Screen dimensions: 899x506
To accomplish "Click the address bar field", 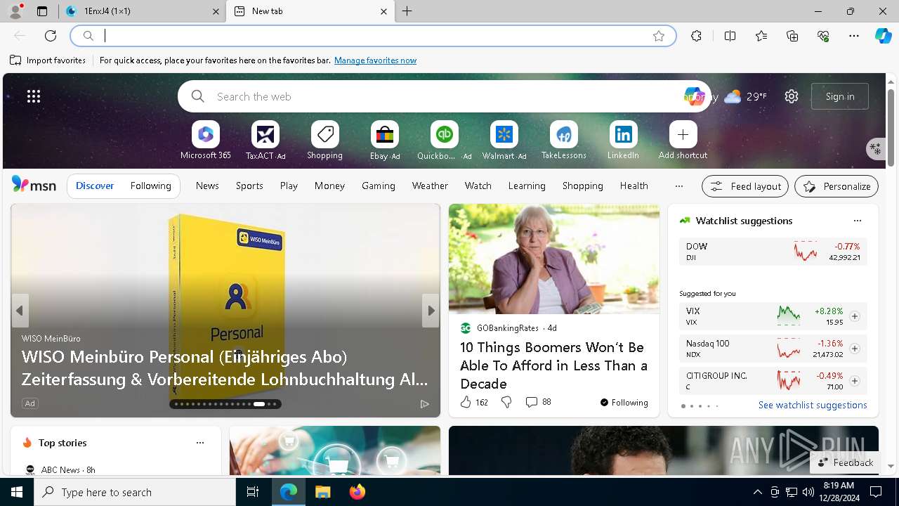I will (x=372, y=36).
